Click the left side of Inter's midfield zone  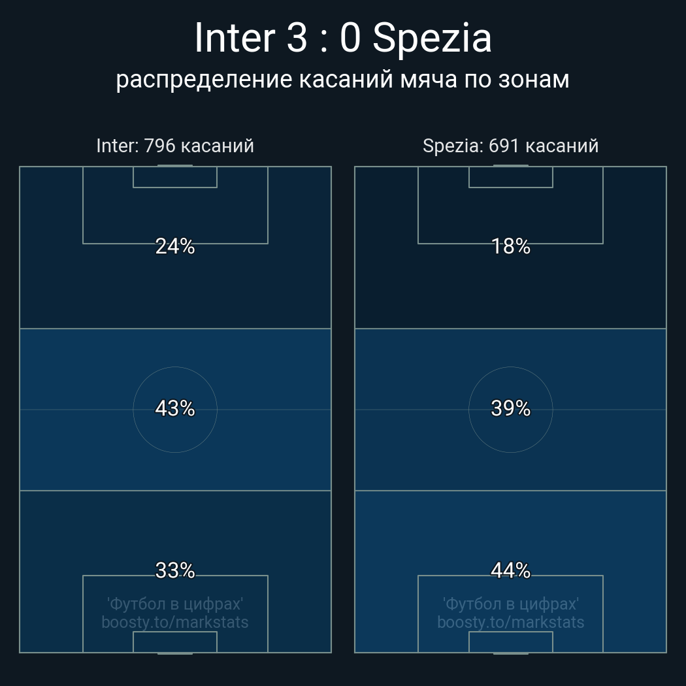(72, 409)
